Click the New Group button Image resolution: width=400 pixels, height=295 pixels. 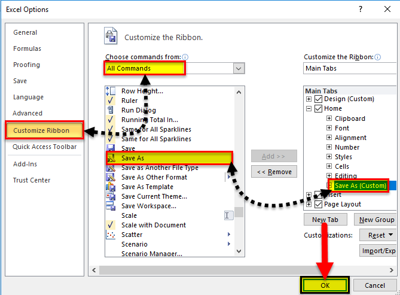376,220
